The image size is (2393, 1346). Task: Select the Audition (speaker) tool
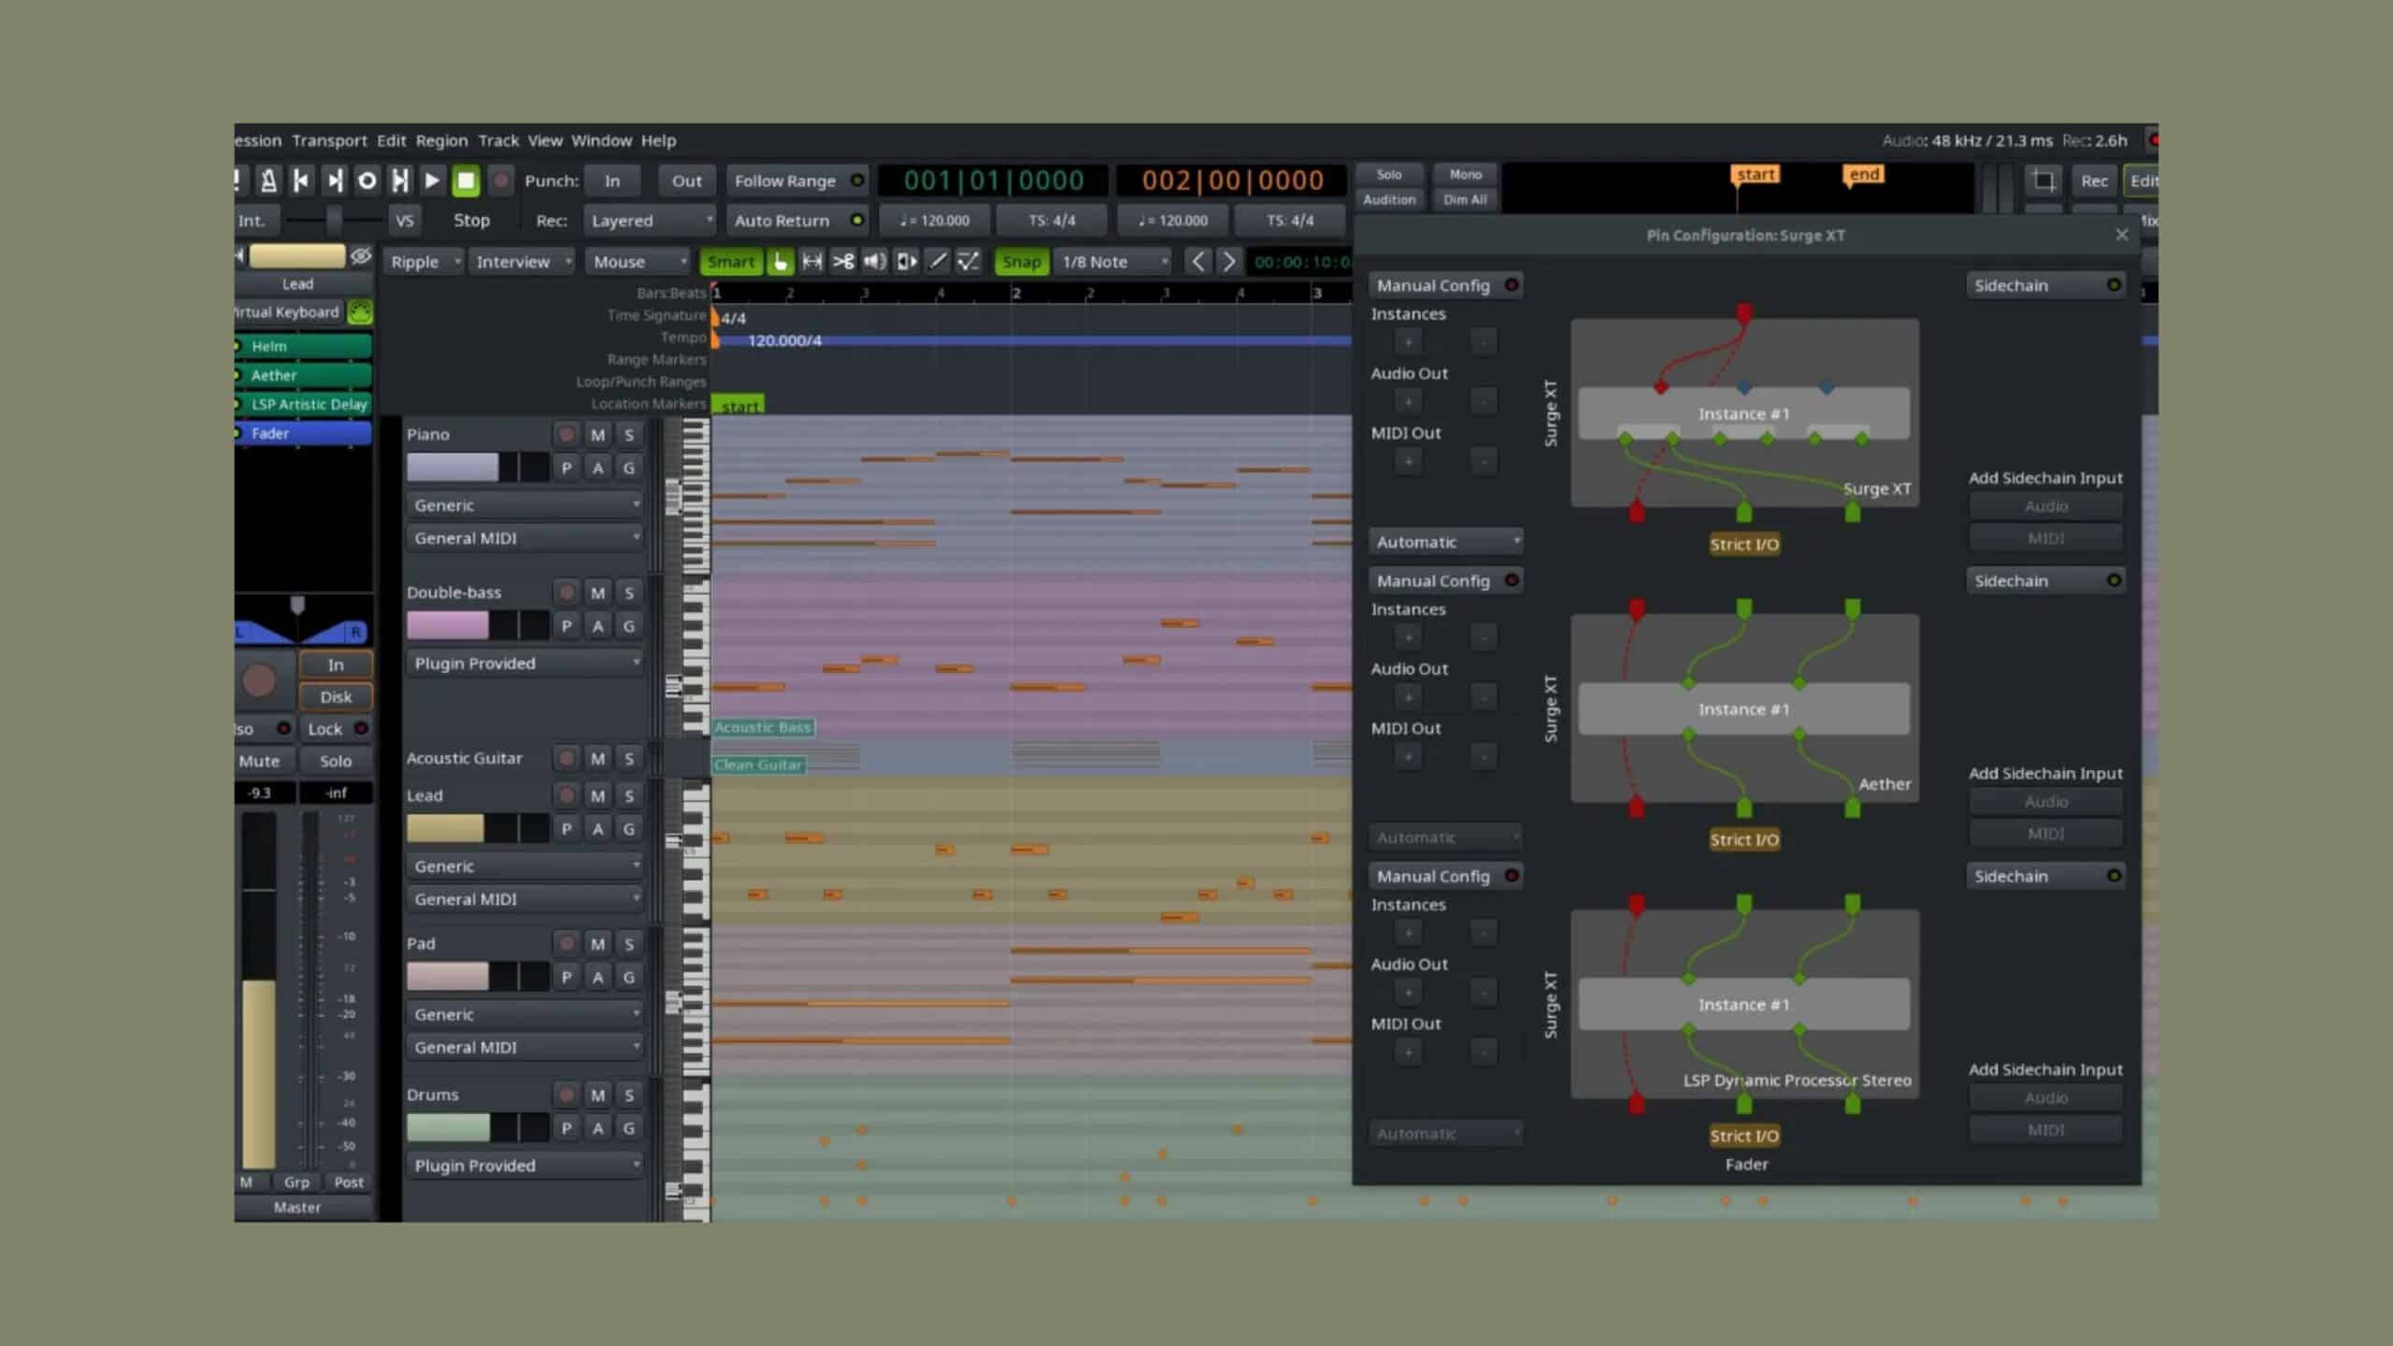coord(875,262)
